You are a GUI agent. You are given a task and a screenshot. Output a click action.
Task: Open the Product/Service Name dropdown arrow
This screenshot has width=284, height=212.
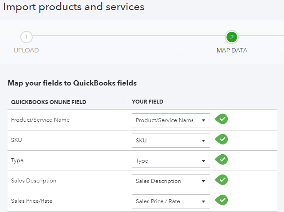[203, 120]
